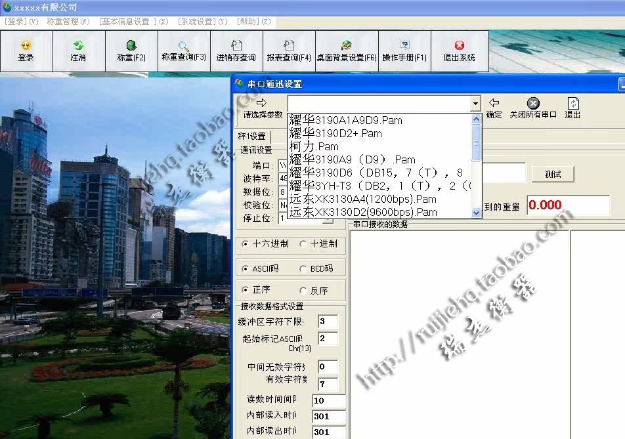625x439 pixels.
Task: Open 操作手册(F1) manual
Action: (404, 51)
